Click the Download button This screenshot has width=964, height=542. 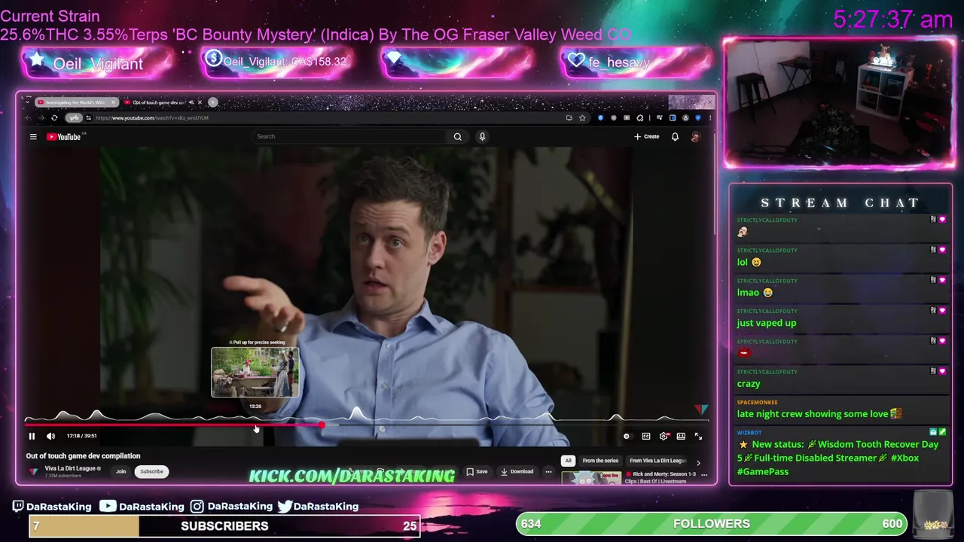(517, 471)
